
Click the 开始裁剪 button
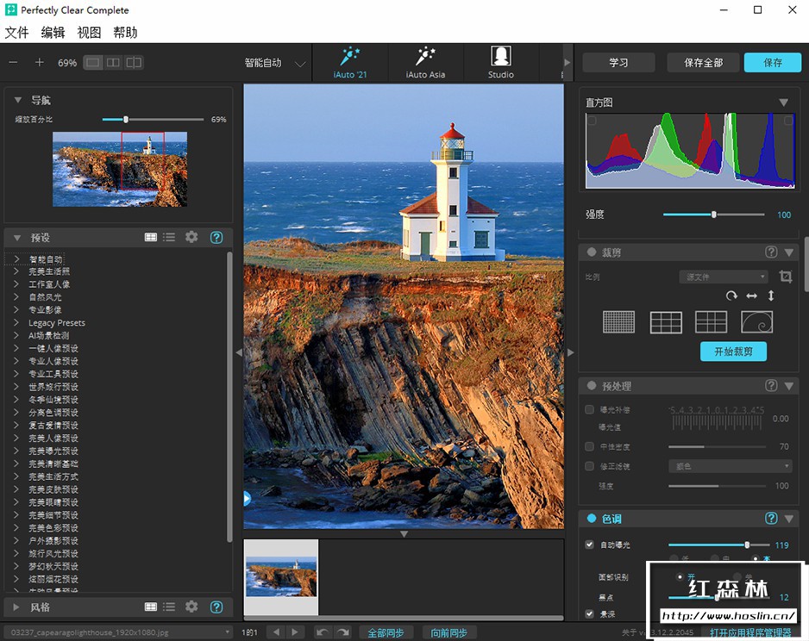pyautogui.click(x=733, y=352)
